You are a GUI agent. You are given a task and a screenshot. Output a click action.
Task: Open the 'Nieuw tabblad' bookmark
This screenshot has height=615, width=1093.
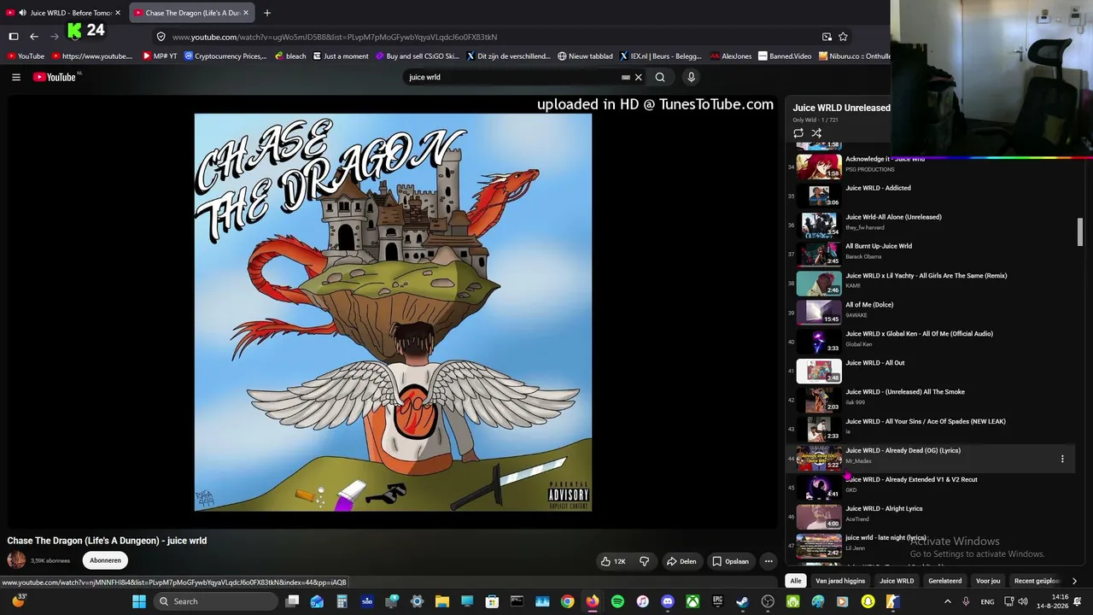(x=585, y=56)
